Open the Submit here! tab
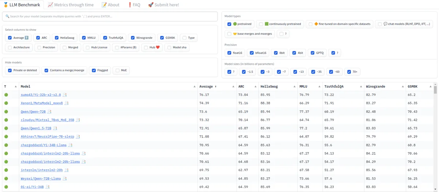The width and height of the screenshot is (439, 192). click(164, 5)
